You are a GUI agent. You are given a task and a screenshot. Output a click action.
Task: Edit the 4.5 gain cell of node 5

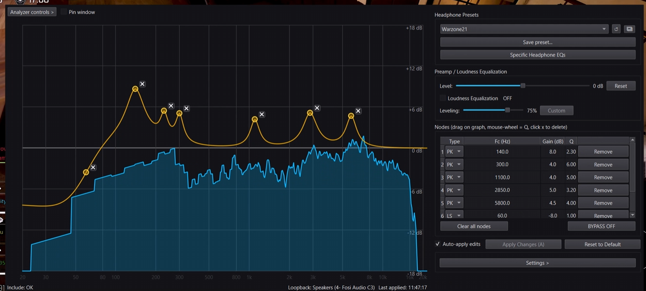(x=552, y=203)
